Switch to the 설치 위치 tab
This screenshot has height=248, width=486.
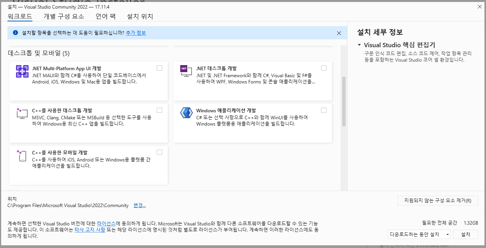[140, 16]
